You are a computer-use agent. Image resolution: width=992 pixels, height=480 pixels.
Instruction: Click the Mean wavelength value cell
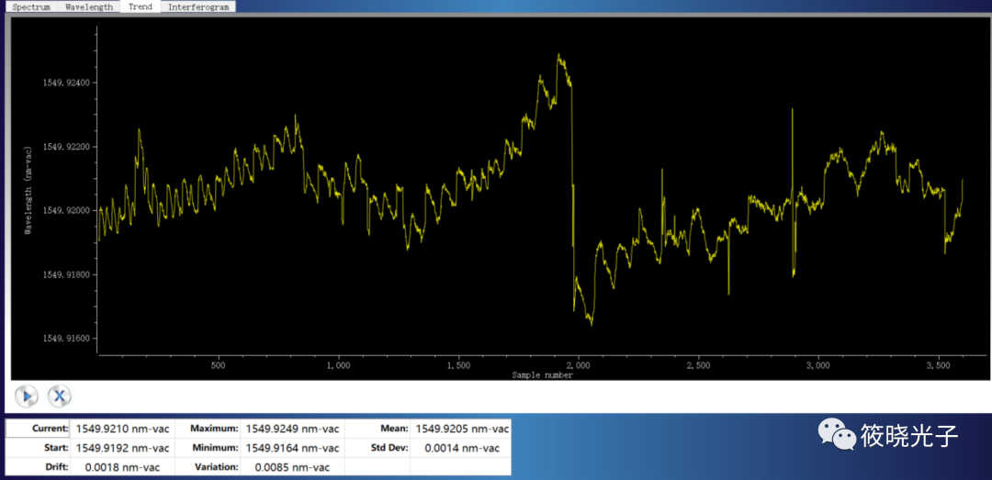(x=462, y=429)
